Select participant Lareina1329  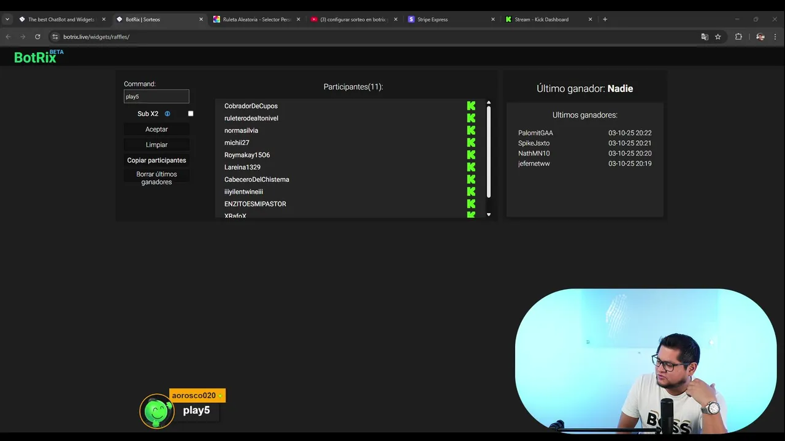(x=242, y=167)
